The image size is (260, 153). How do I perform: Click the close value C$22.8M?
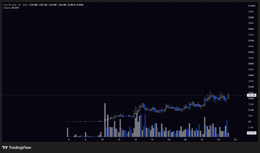62,5
